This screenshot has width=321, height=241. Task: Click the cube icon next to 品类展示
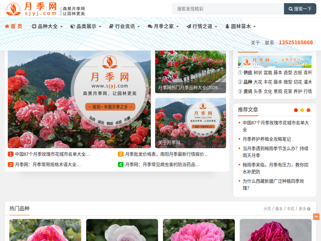tap(73, 27)
